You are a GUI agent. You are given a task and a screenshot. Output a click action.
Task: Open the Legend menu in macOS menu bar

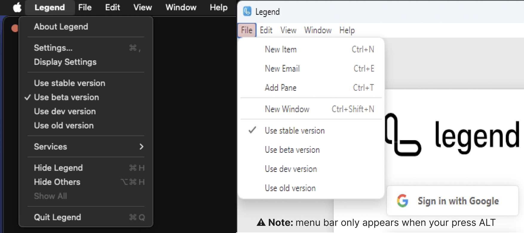click(x=50, y=7)
